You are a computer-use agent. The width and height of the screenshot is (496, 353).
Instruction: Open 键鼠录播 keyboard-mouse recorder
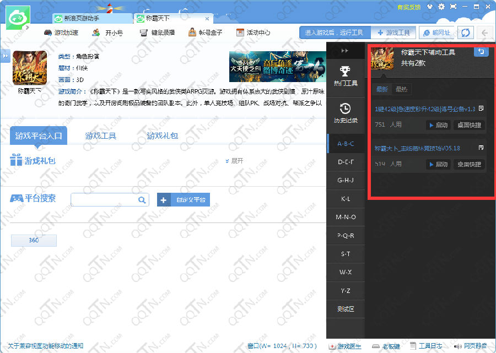coord(157,32)
